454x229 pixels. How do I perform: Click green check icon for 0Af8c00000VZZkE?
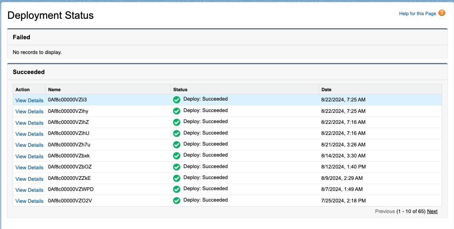[x=177, y=178]
